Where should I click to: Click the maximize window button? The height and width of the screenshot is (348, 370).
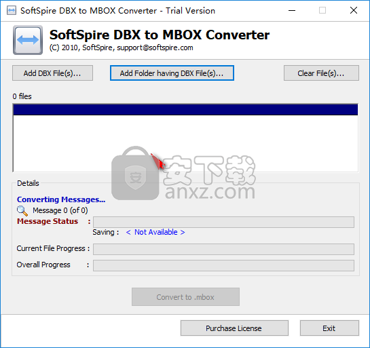pyautogui.click(x=322, y=10)
